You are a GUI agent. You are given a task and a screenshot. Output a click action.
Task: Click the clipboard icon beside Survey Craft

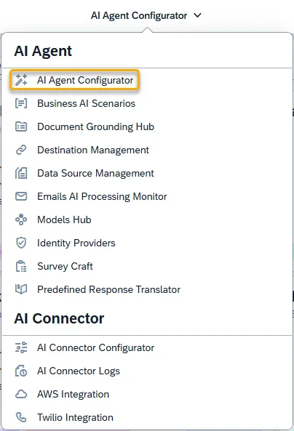(x=21, y=266)
